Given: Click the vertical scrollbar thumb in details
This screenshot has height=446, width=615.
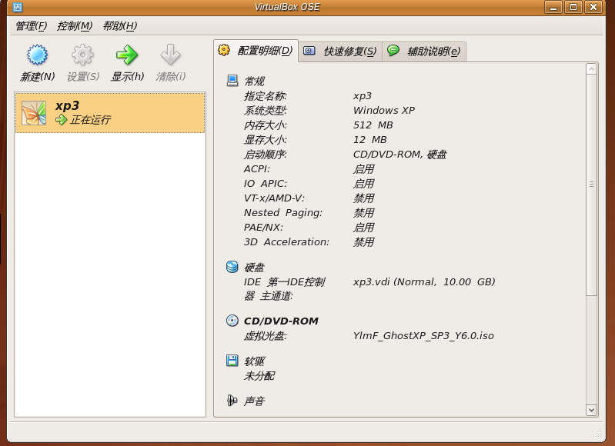Looking at the screenshot, I should tap(591, 185).
